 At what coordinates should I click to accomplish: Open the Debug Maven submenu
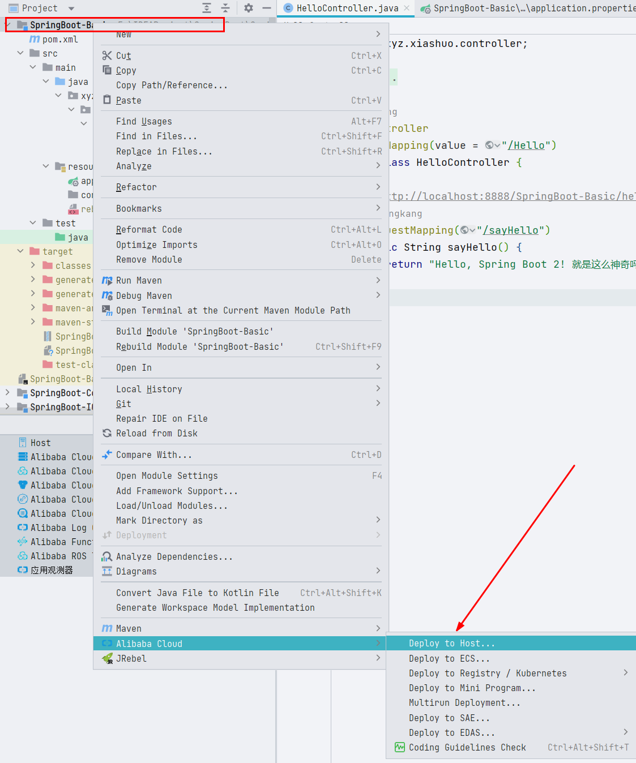(241, 295)
